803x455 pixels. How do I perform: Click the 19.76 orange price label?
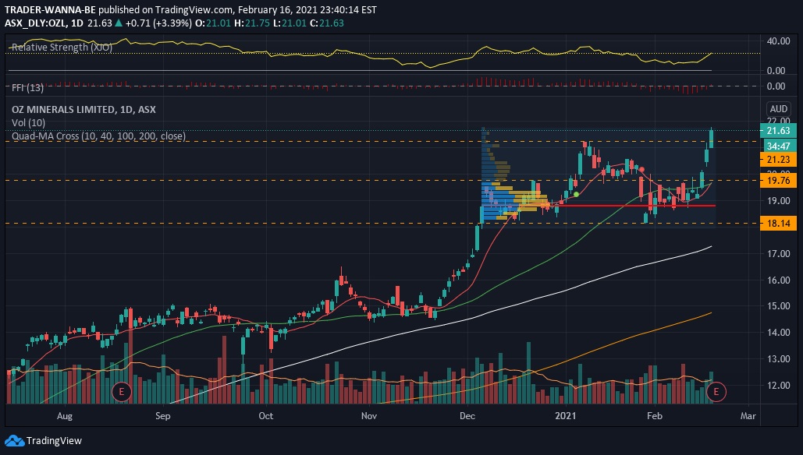pyautogui.click(x=778, y=180)
